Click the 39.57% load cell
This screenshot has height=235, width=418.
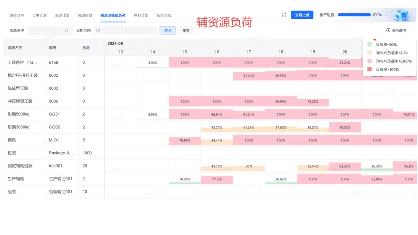[x=313, y=128]
